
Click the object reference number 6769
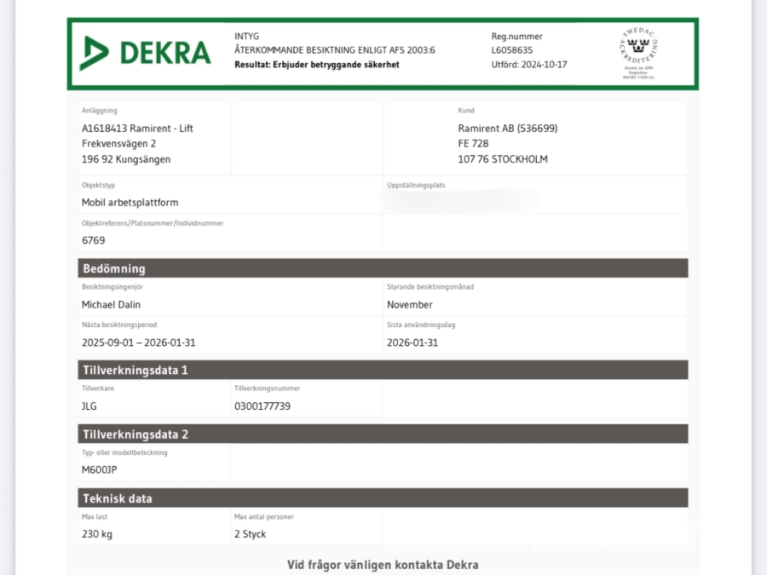click(94, 241)
